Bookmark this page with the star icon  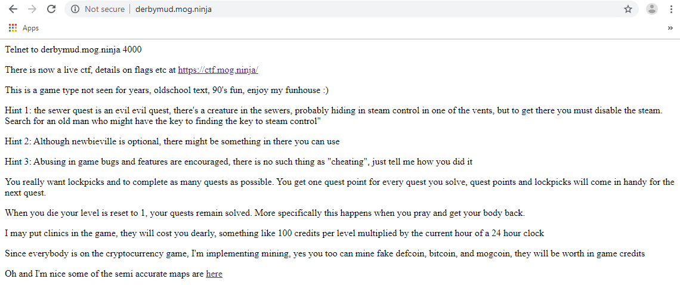pyautogui.click(x=628, y=9)
